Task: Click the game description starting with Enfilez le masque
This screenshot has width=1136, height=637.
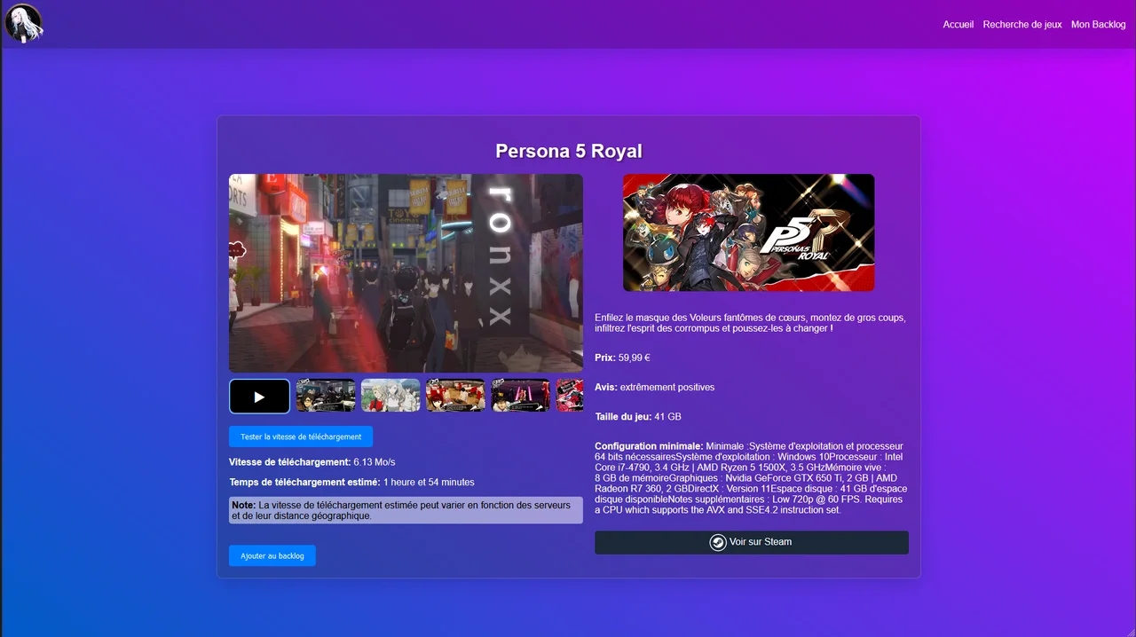Action: click(752, 323)
